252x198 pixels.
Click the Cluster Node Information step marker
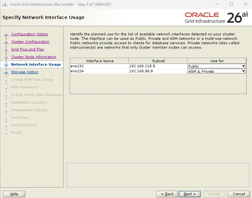coord(6,57)
